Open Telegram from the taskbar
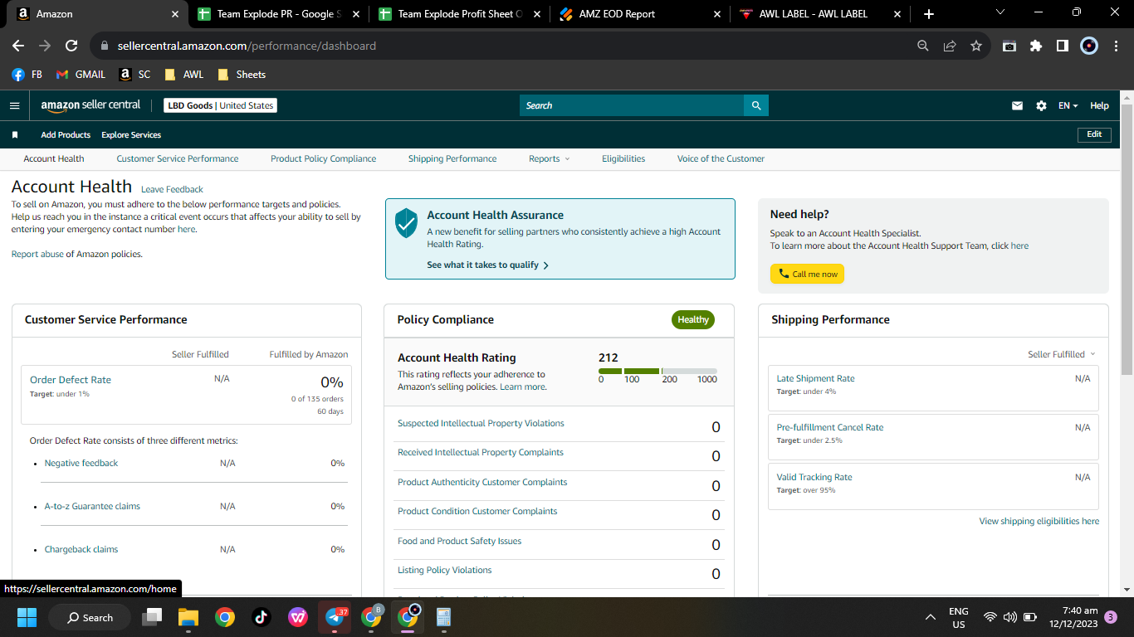Image resolution: width=1134 pixels, height=637 pixels. [335, 617]
